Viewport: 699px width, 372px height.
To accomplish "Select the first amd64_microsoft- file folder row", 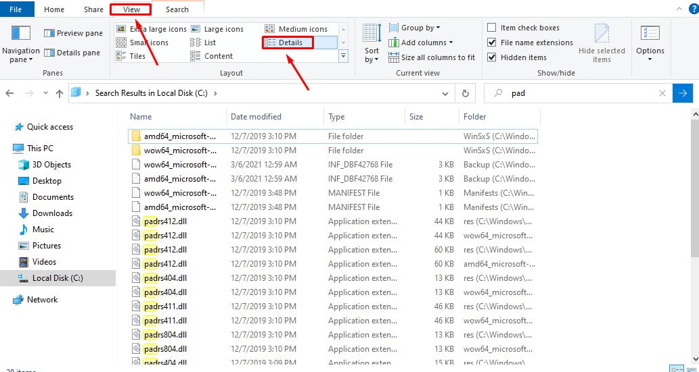I will coord(332,136).
